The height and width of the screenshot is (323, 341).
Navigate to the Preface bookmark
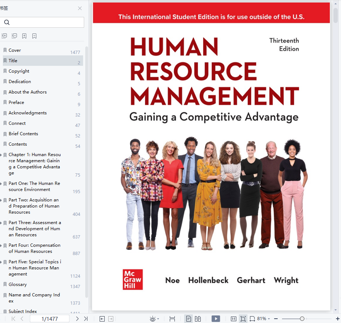click(x=42, y=103)
